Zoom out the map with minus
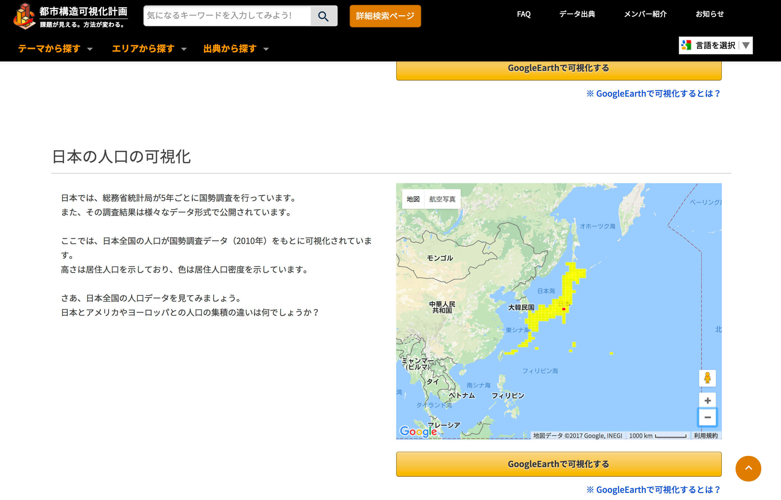Image resolution: width=781 pixels, height=500 pixels. coord(707,417)
